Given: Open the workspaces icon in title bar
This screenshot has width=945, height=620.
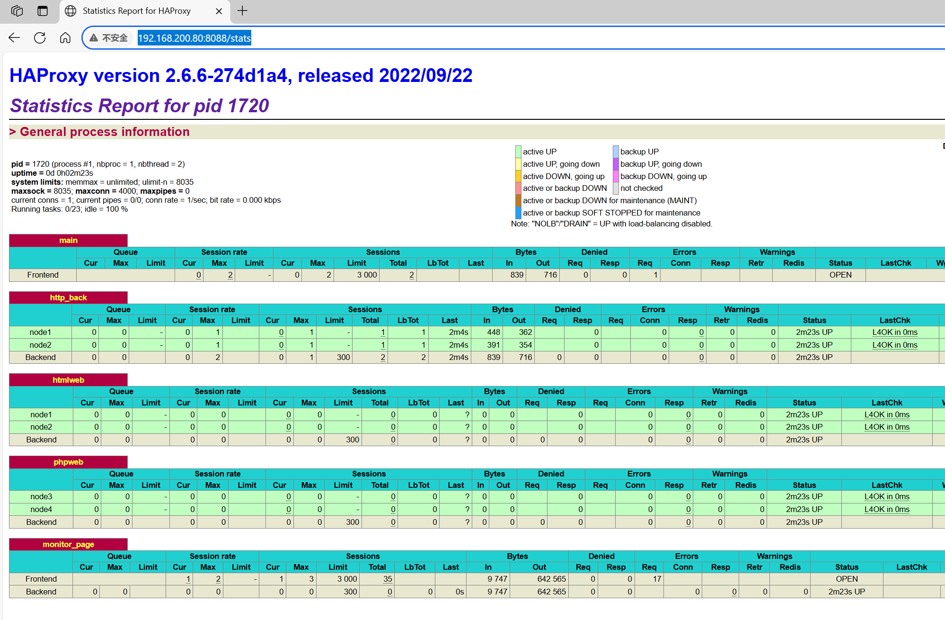Looking at the screenshot, I should pos(17,11).
